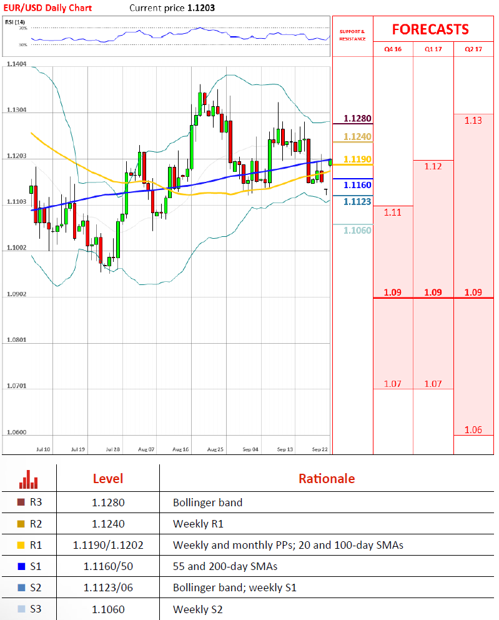Click the 1.1190/1.1202 level cell
The height and width of the screenshot is (620, 499).
tap(108, 545)
